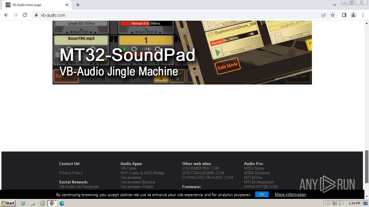Show the clock reading 1:34 PM

pos(354,203)
